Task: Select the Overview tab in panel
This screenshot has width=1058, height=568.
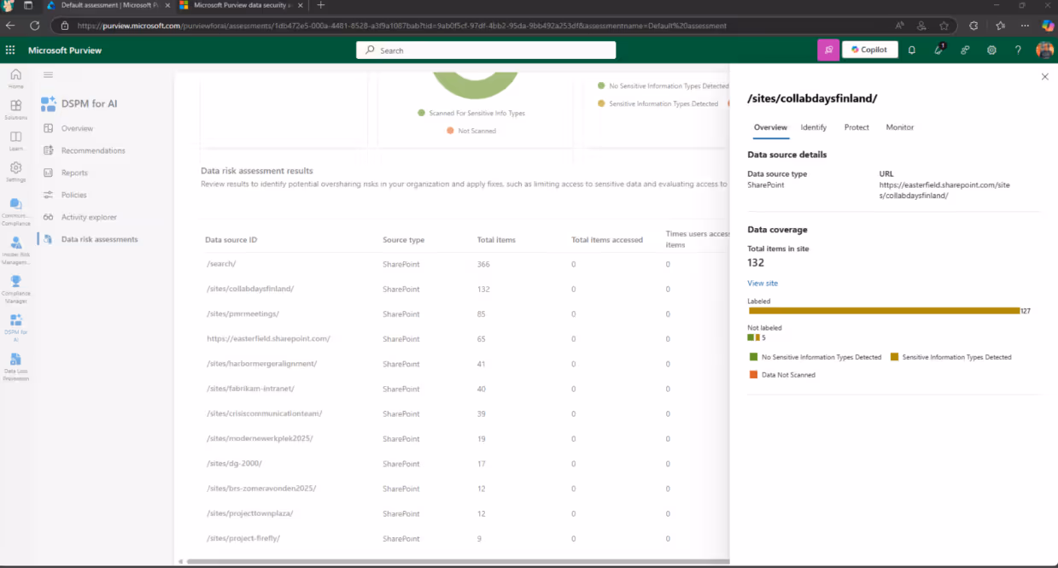Action: (x=770, y=127)
